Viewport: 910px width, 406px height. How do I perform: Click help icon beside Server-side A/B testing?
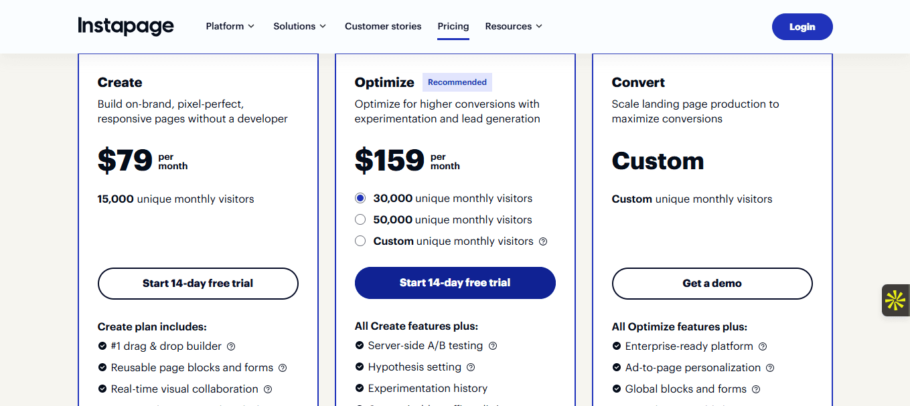tap(493, 346)
